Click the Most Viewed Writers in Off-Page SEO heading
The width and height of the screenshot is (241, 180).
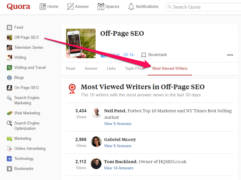143,87
